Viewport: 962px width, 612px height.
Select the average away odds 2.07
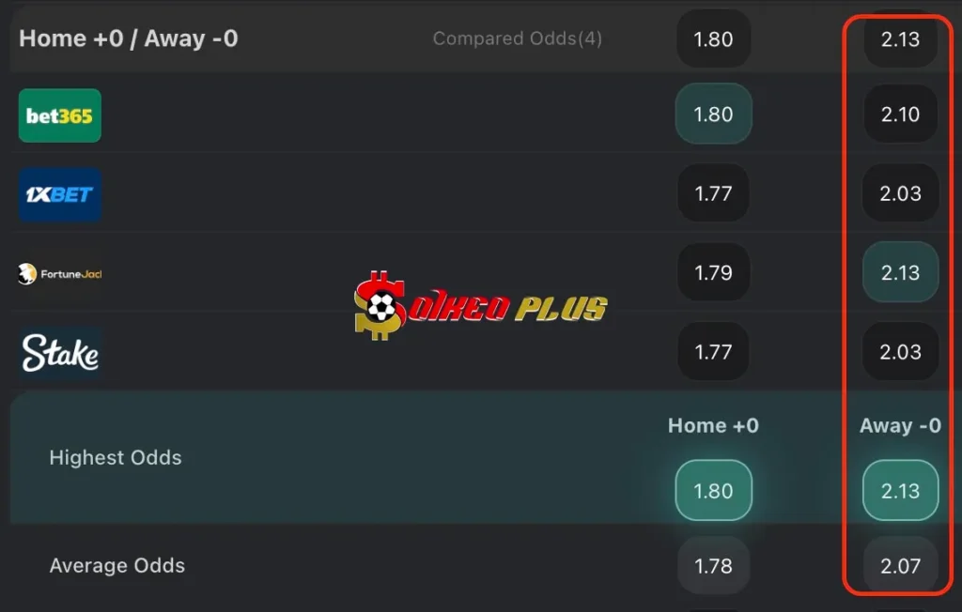tap(900, 566)
